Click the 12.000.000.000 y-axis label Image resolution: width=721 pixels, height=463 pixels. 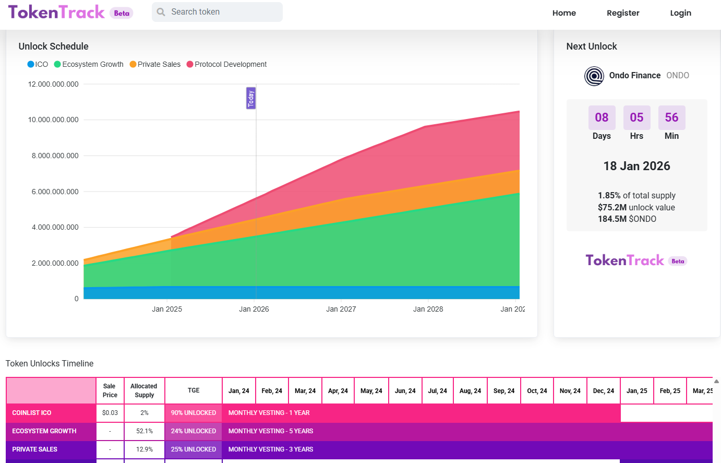coord(53,84)
